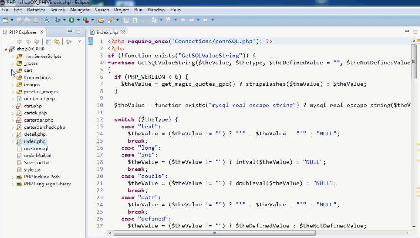This screenshot has height=238, width=420.
Task: Toggle Link with Editor in PHP Explorer
Action: pos(57,42)
